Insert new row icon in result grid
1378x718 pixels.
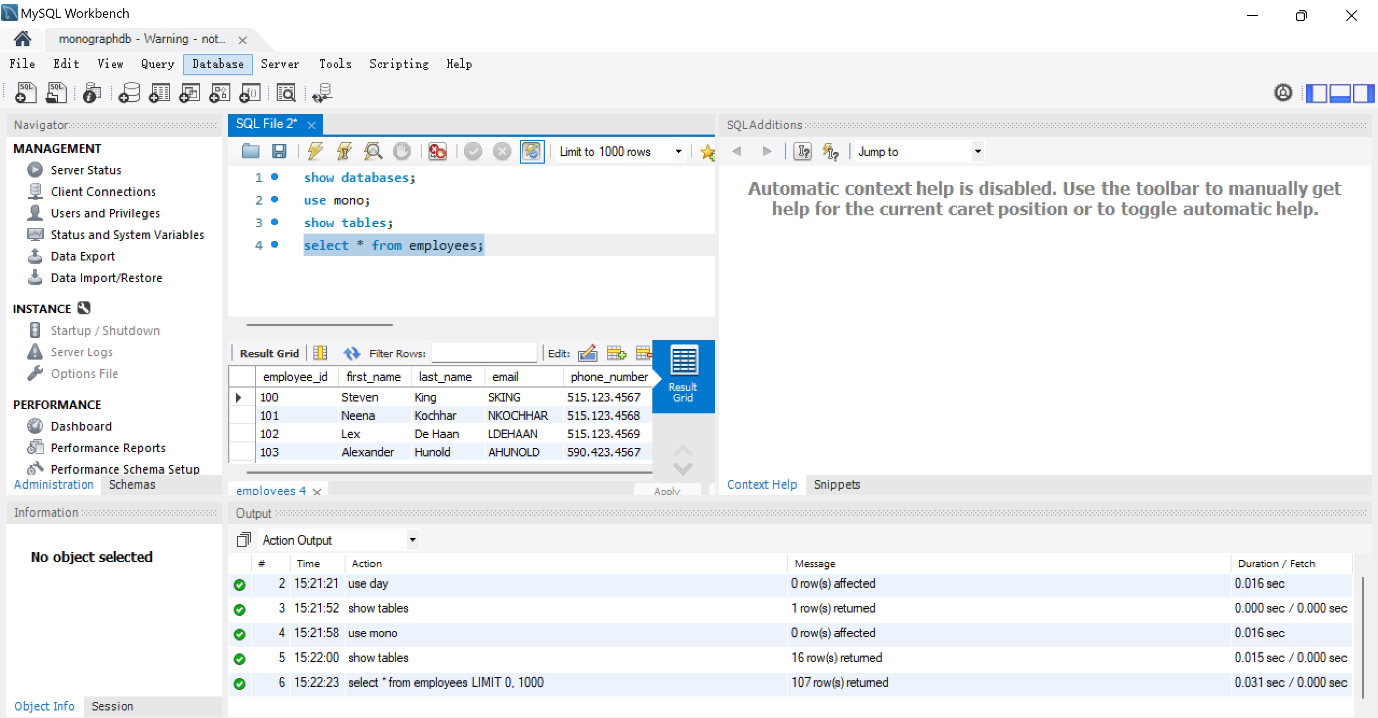[x=616, y=353]
